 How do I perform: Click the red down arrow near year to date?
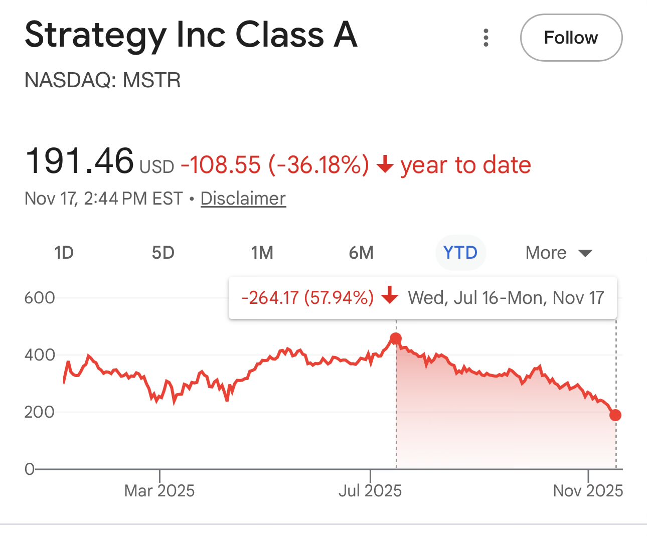tap(385, 164)
